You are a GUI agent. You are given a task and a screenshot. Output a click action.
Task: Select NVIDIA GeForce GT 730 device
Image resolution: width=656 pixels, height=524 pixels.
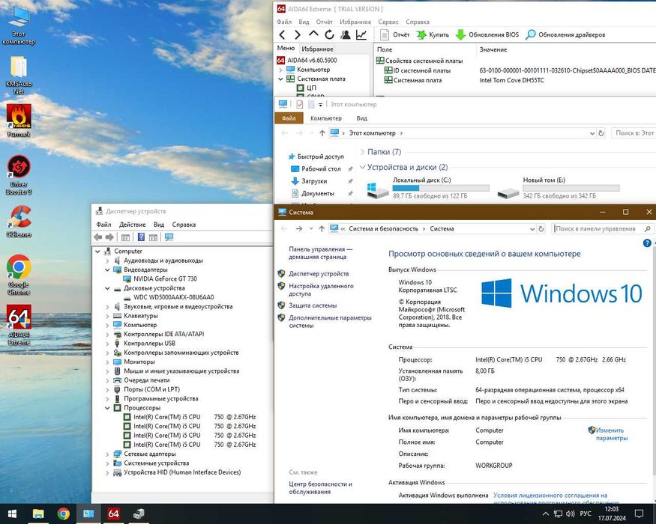165,279
